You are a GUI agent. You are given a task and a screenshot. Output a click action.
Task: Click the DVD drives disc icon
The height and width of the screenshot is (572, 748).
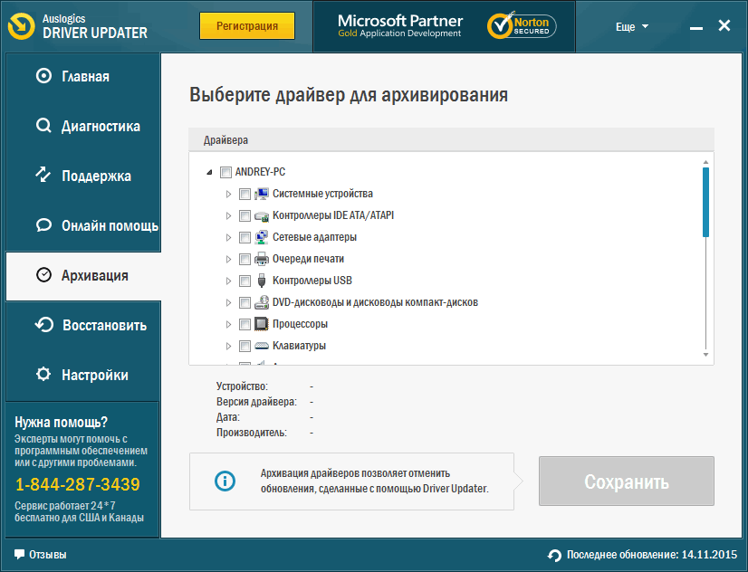click(262, 302)
